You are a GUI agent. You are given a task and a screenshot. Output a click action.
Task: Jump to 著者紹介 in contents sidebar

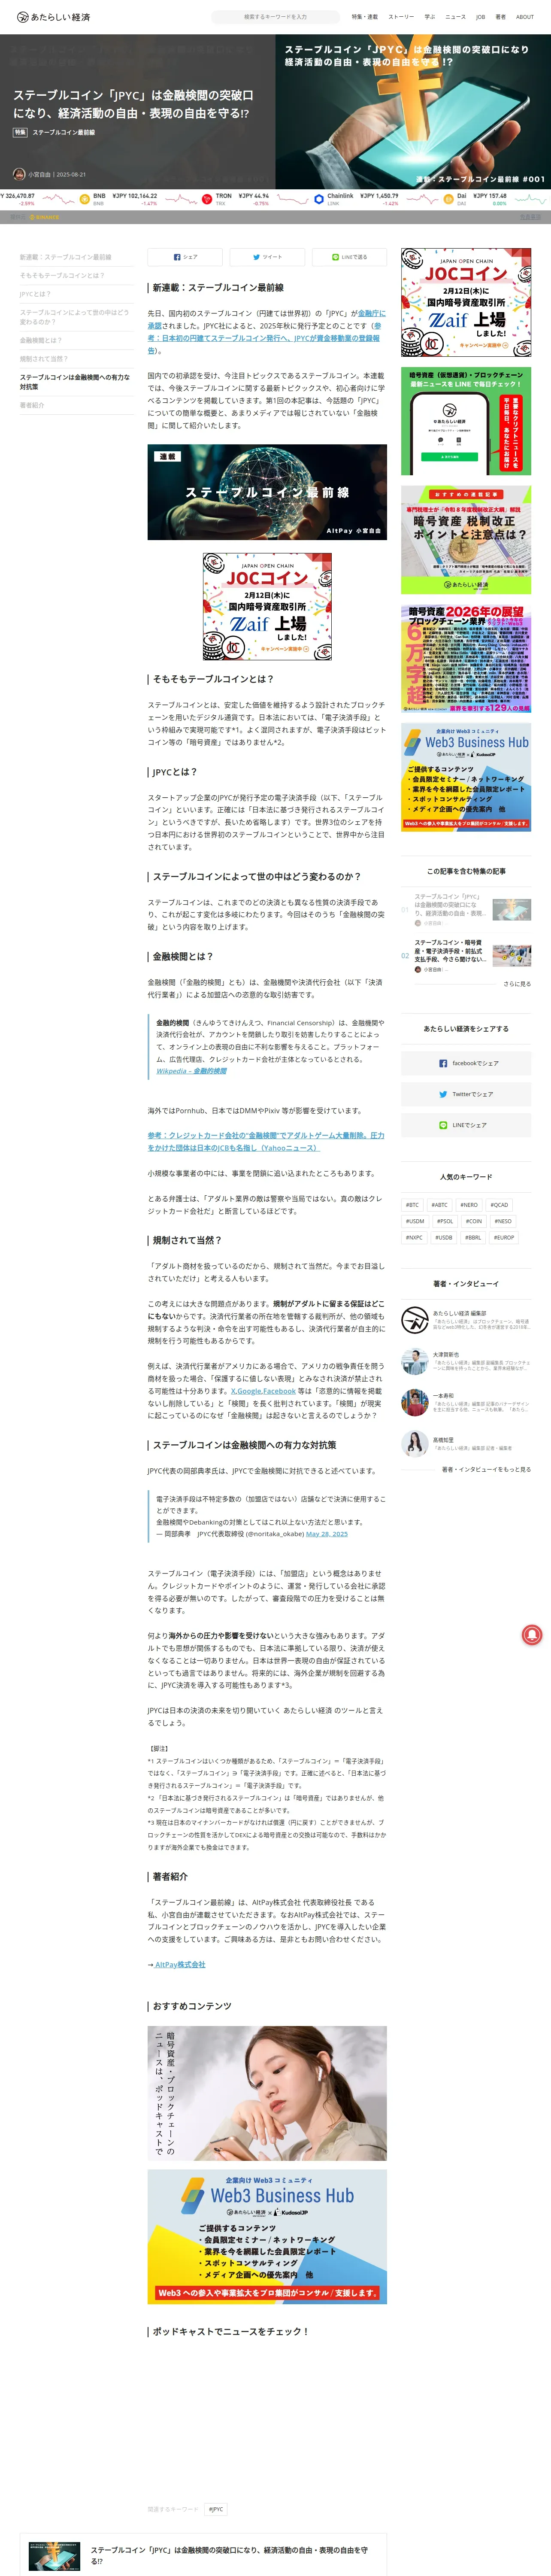point(32,405)
